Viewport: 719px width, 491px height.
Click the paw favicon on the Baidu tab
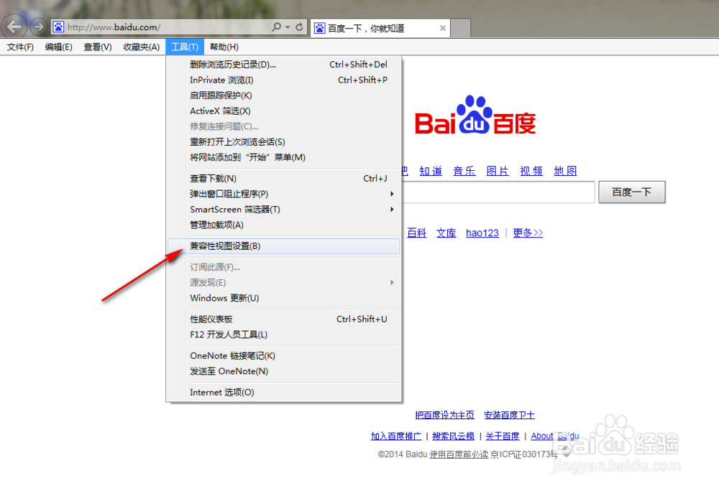(x=320, y=29)
